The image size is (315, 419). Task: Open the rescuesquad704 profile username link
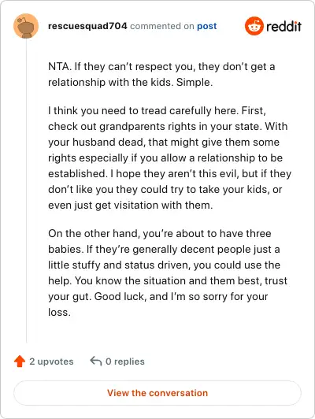87,26
